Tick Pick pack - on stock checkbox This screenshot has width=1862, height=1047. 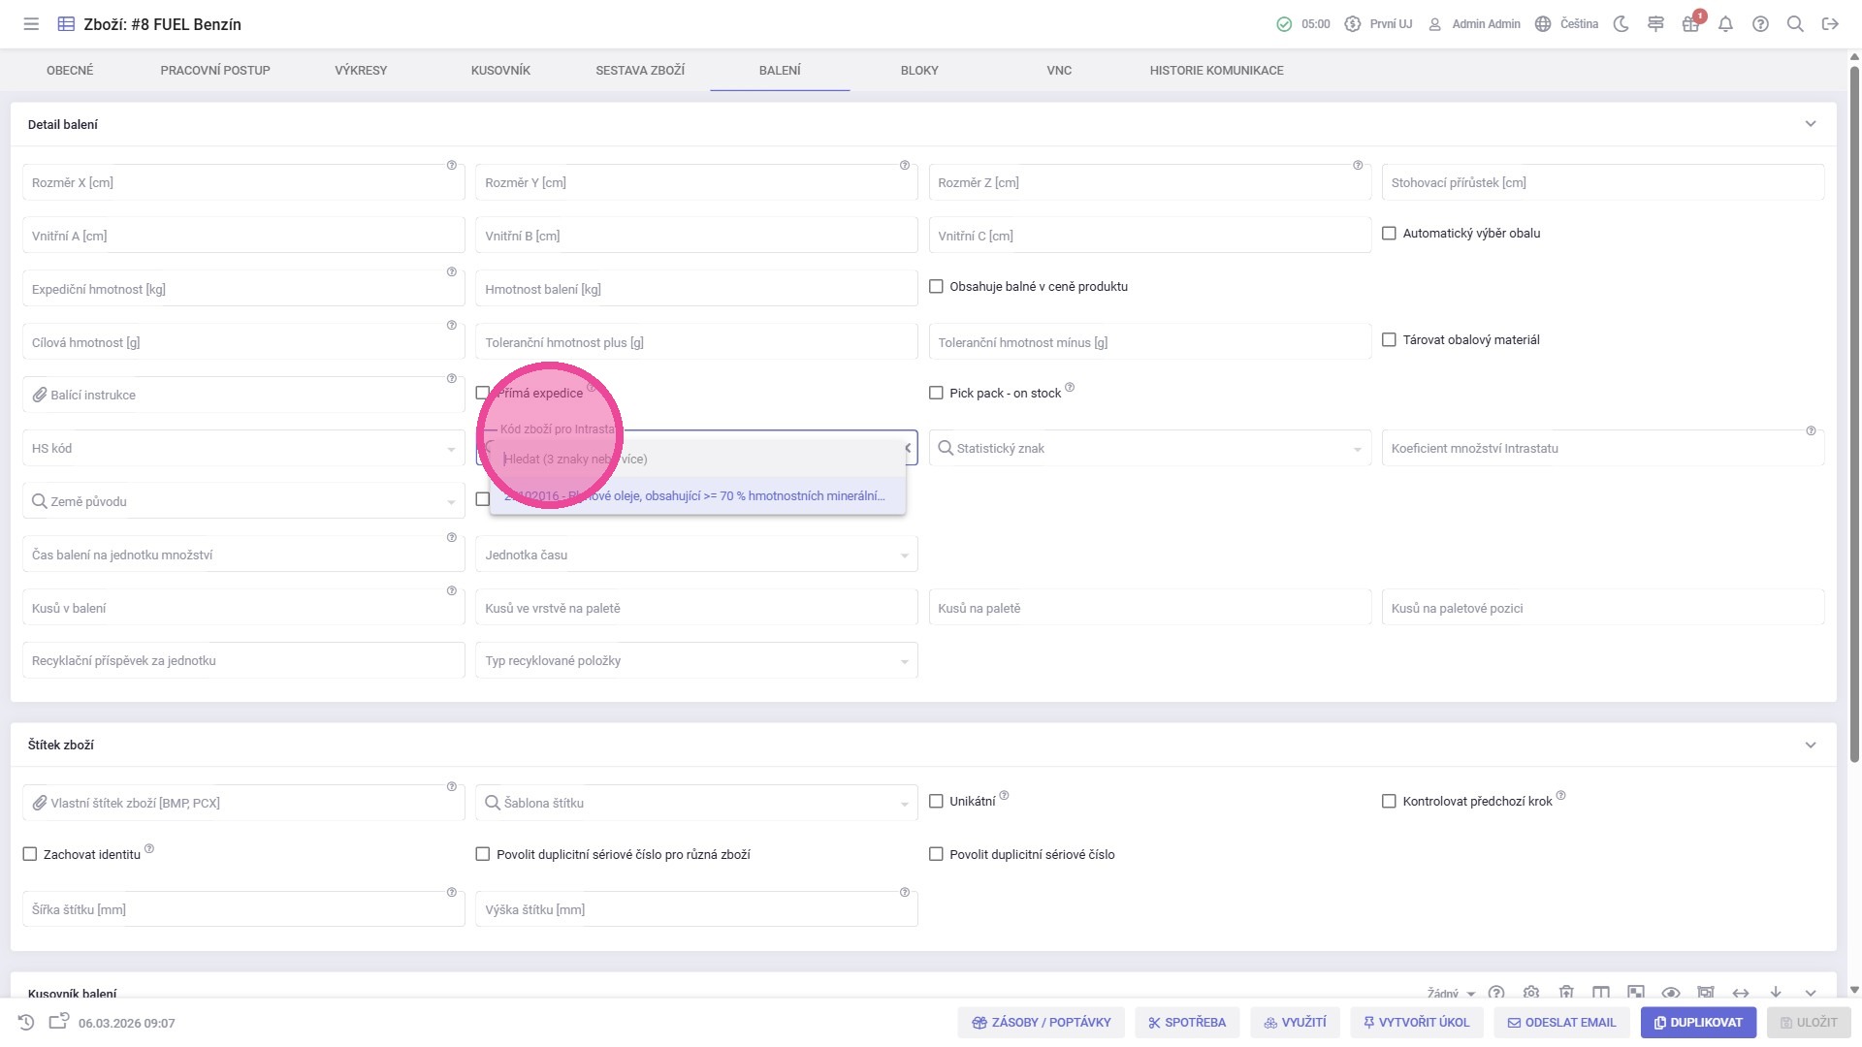(x=936, y=394)
